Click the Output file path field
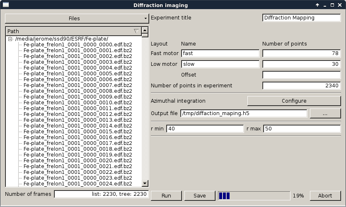This screenshot has height=207, width=346. tap(243, 113)
